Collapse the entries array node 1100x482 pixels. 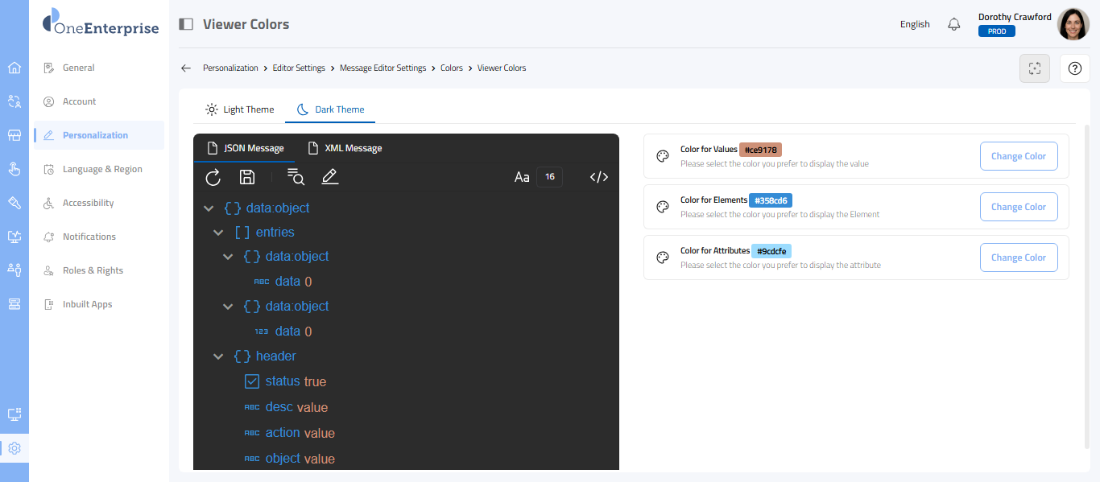(218, 233)
